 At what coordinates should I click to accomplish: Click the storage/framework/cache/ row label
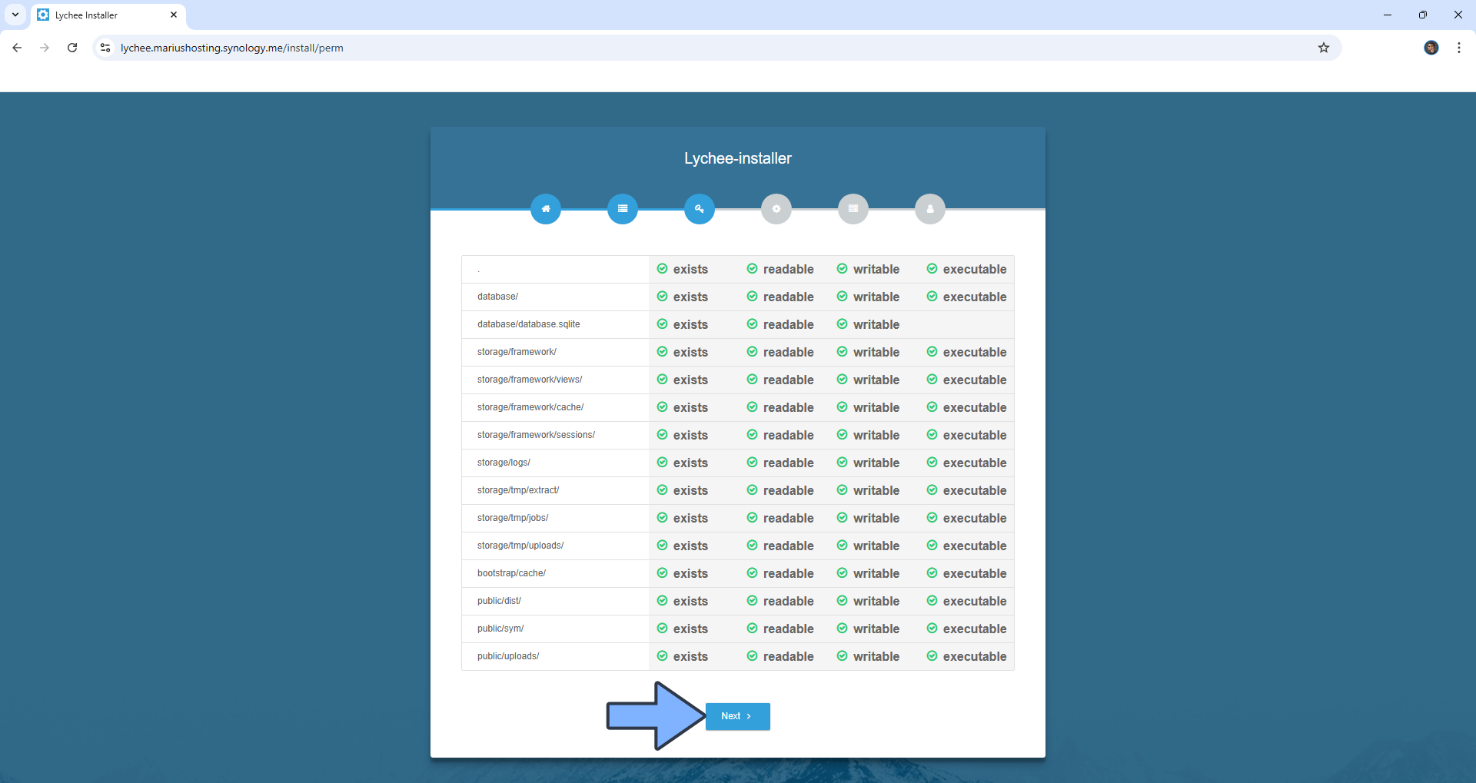(x=530, y=407)
